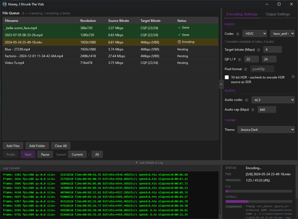Viewport: 298px width, 219px height.
Task: Select the Encoding Settings tab
Action: pos(242,14)
